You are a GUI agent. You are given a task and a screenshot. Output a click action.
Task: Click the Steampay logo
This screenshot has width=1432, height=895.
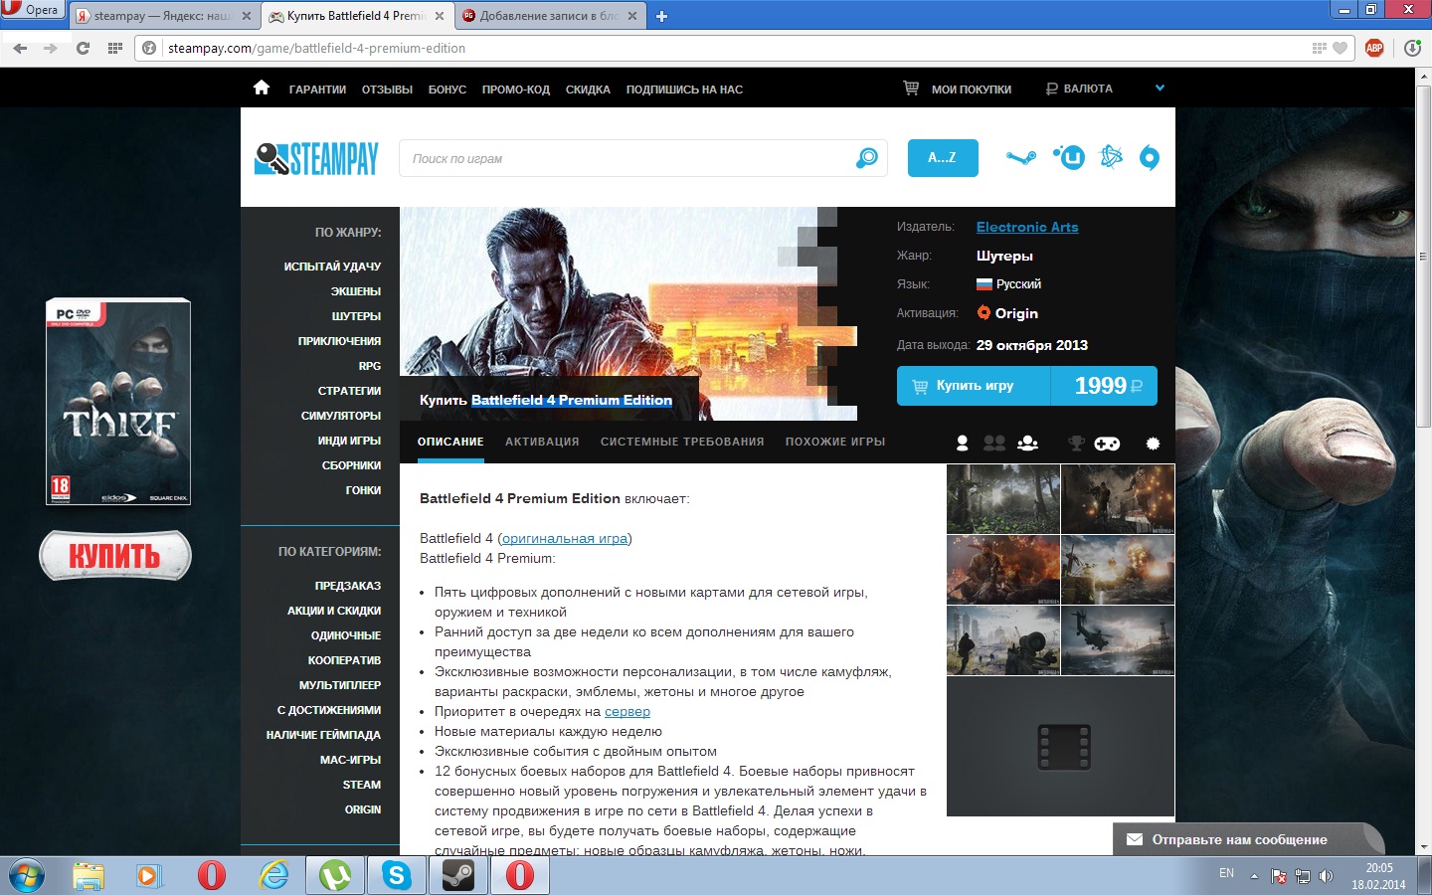(316, 158)
